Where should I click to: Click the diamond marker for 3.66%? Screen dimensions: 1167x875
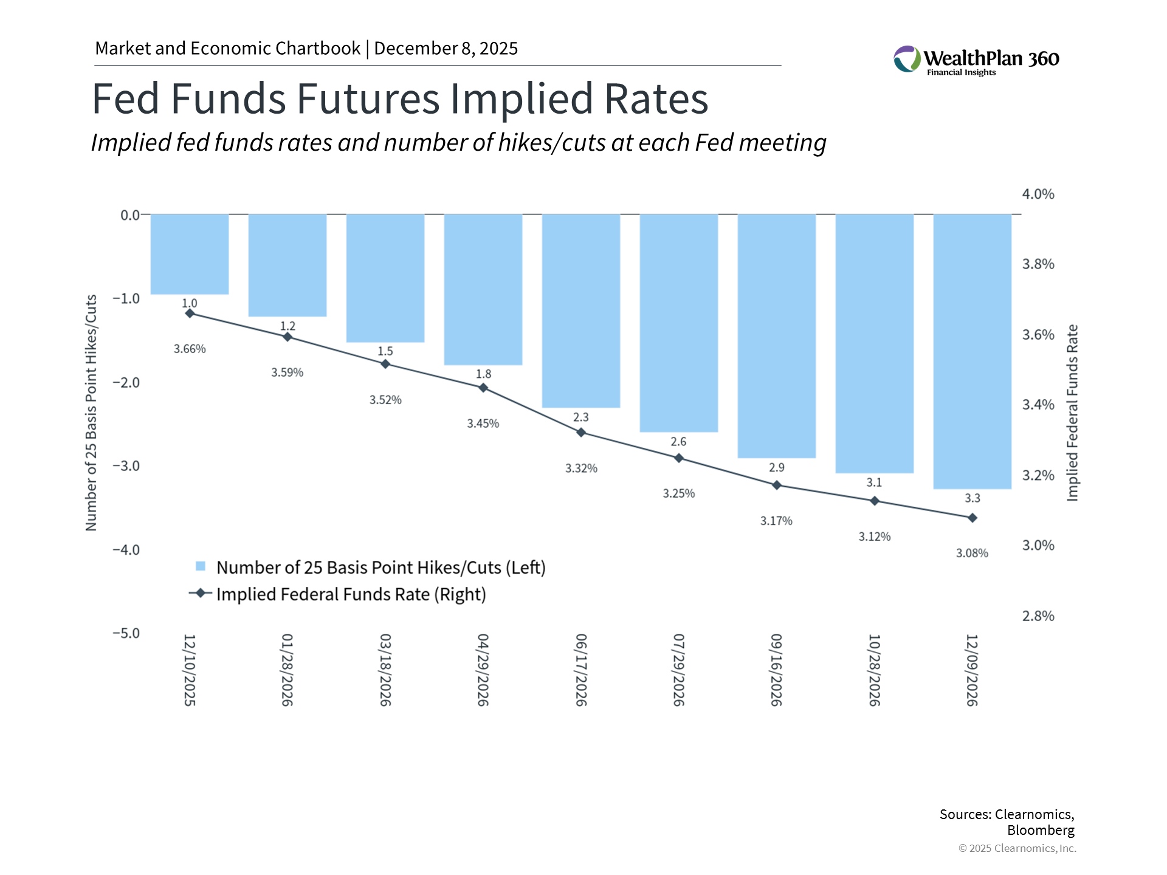pyautogui.click(x=190, y=314)
